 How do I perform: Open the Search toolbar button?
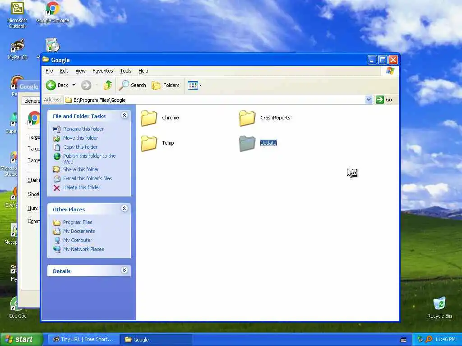tap(133, 85)
